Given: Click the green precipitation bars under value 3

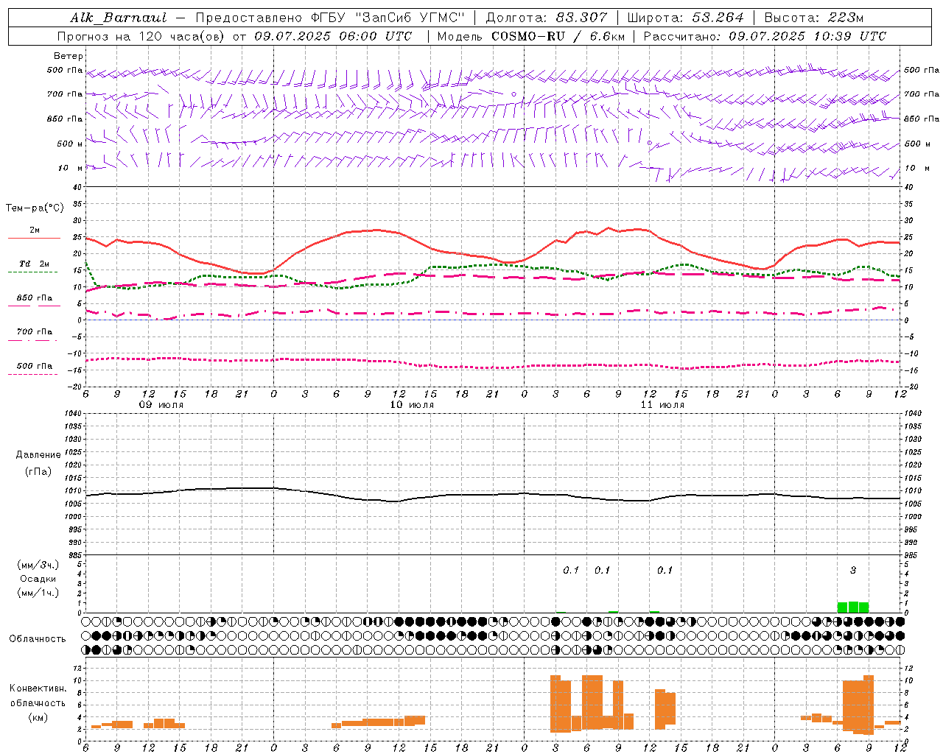Looking at the screenshot, I should tap(853, 607).
